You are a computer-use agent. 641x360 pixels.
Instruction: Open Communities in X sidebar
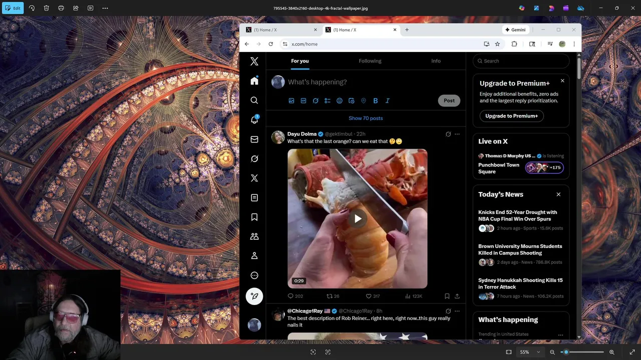(x=254, y=236)
